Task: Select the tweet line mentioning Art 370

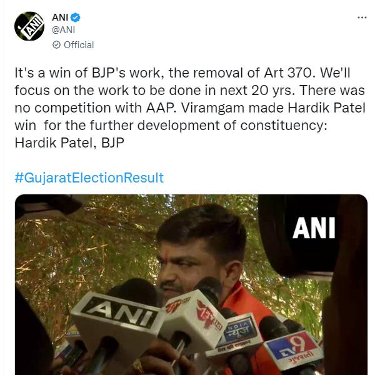Action: [x=182, y=72]
